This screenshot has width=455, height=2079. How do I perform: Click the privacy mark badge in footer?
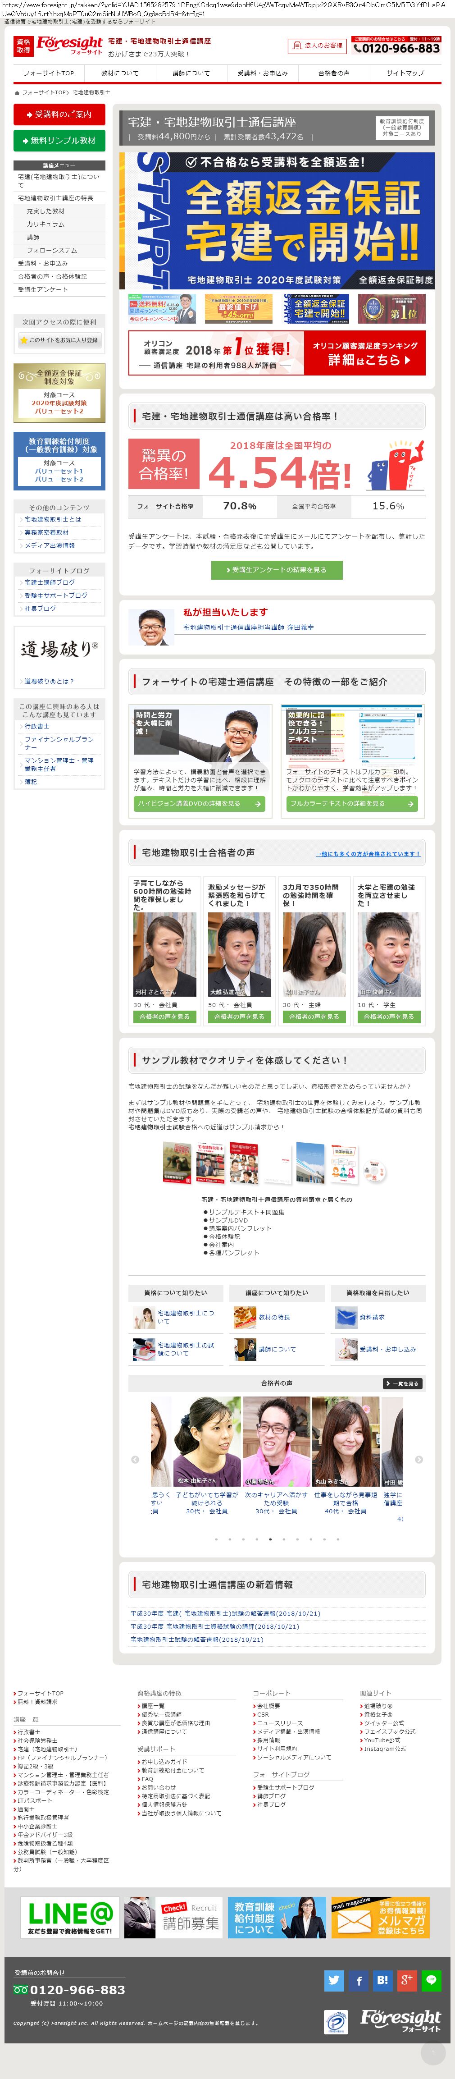[x=336, y=2022]
